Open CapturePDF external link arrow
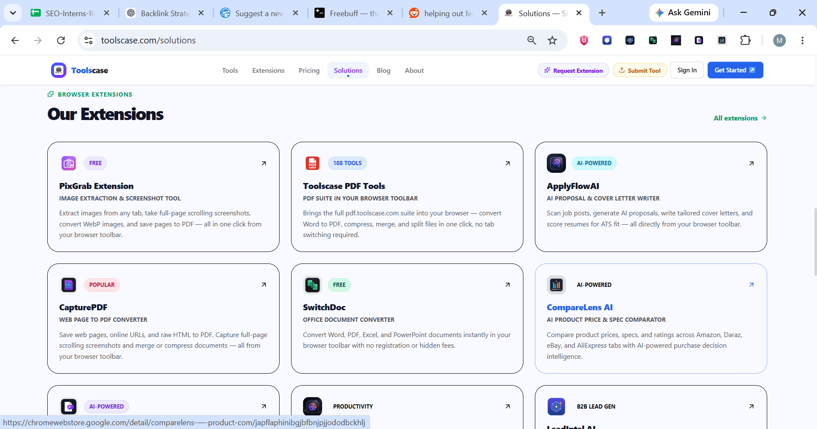Viewport: 817px width, 429px height. pos(264,285)
